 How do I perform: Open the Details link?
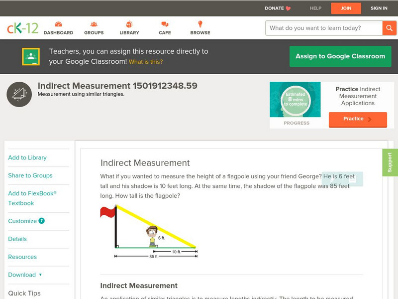coord(17,239)
